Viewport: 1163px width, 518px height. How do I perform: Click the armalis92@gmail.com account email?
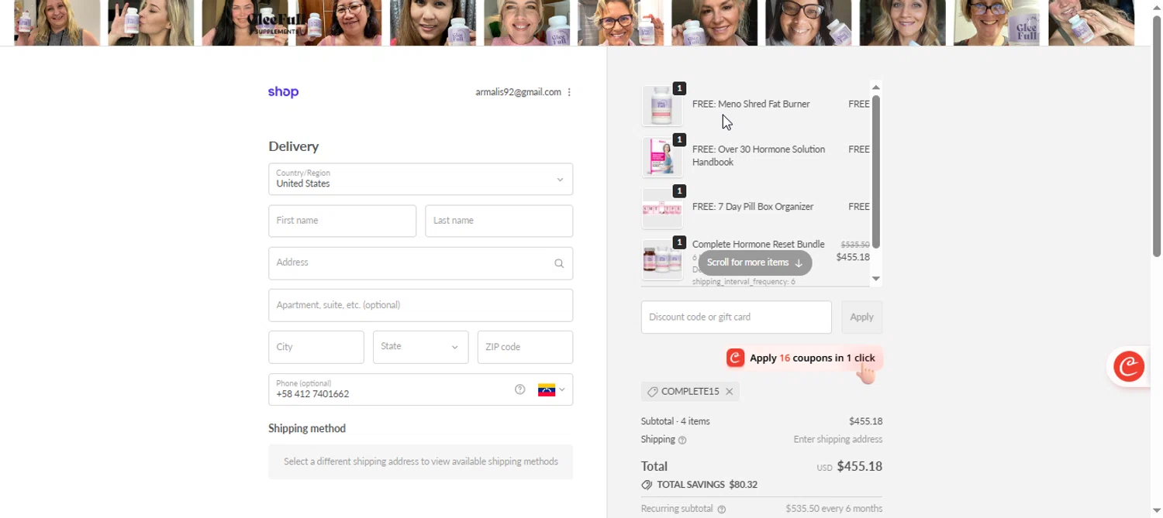(x=518, y=92)
